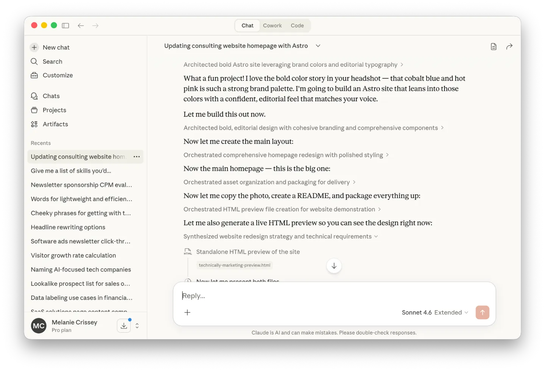Open the Sonnet 4.6 Extended model selector

435,312
